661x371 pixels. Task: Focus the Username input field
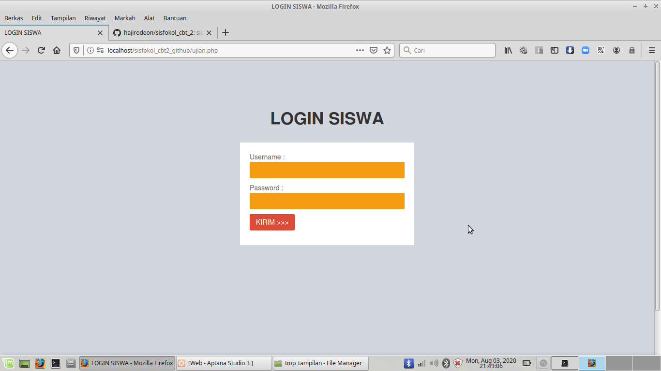click(x=327, y=170)
